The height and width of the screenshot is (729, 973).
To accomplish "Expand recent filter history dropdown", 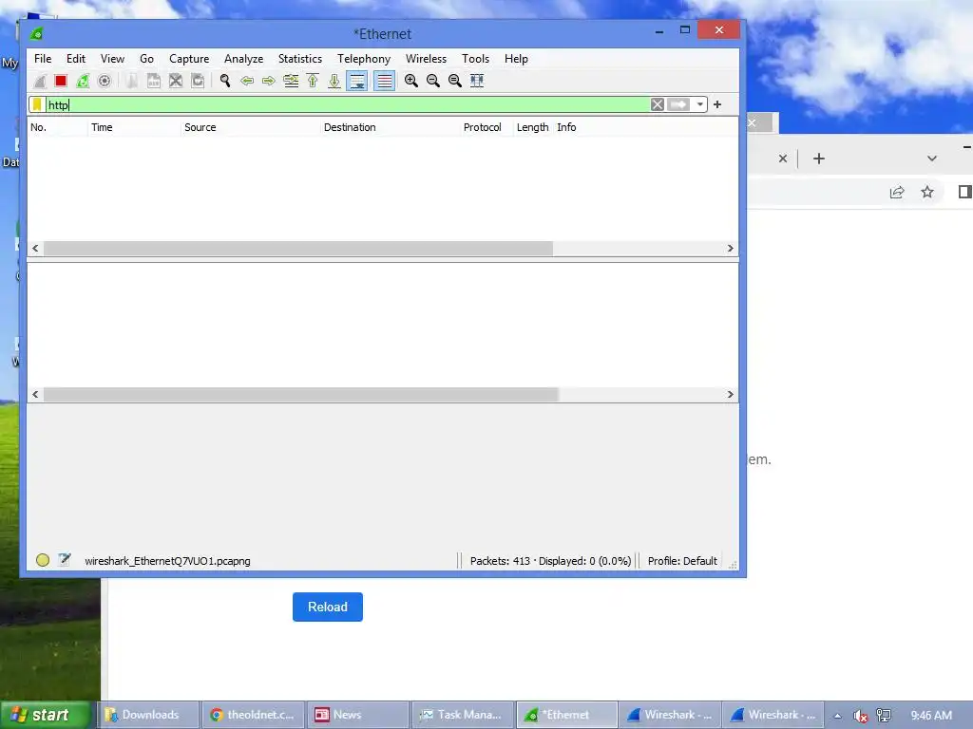I will point(699,104).
